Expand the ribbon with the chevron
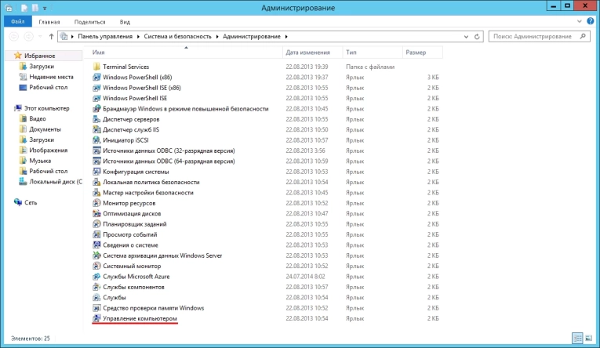Image resolution: width=600 pixels, height=348 pixels. point(581,23)
